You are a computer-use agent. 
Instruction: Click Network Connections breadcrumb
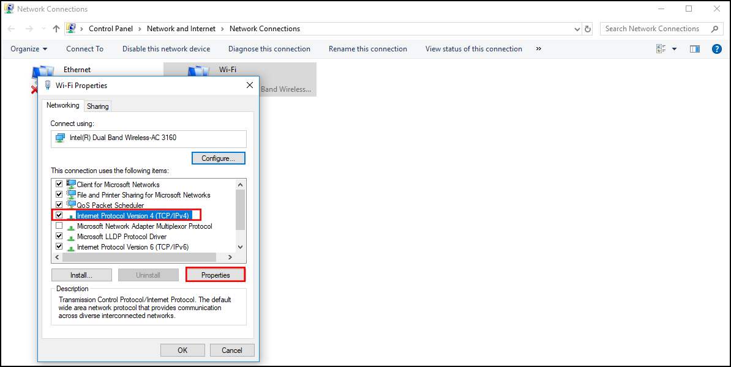click(x=264, y=29)
